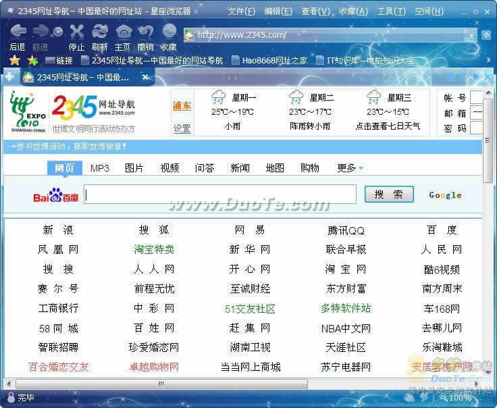Image resolution: width=497 pixels, height=408 pixels.
Task: Select the 网页 search tab
Action: [65, 168]
